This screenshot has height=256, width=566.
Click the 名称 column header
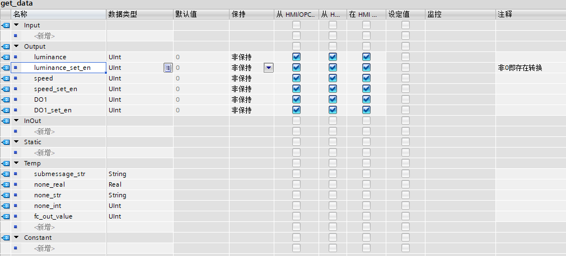pos(58,15)
